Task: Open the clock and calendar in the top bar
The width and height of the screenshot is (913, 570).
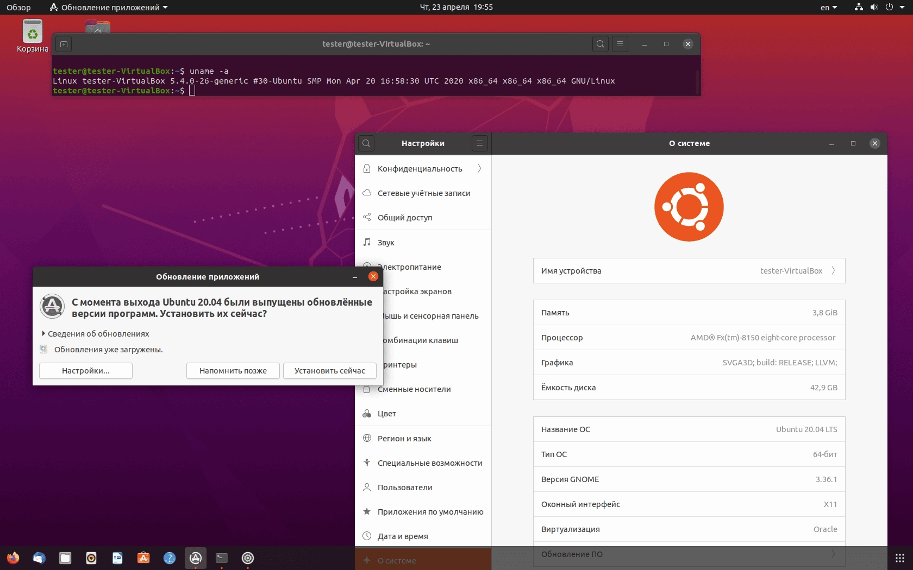Action: point(456,7)
